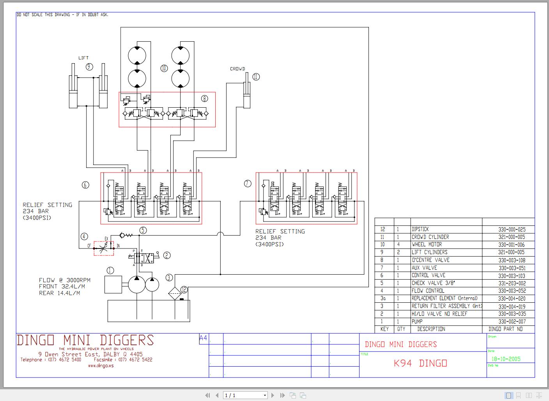The width and height of the screenshot is (549, 401).
Task: Click the DIPSTICK description in table
Action: click(420, 229)
